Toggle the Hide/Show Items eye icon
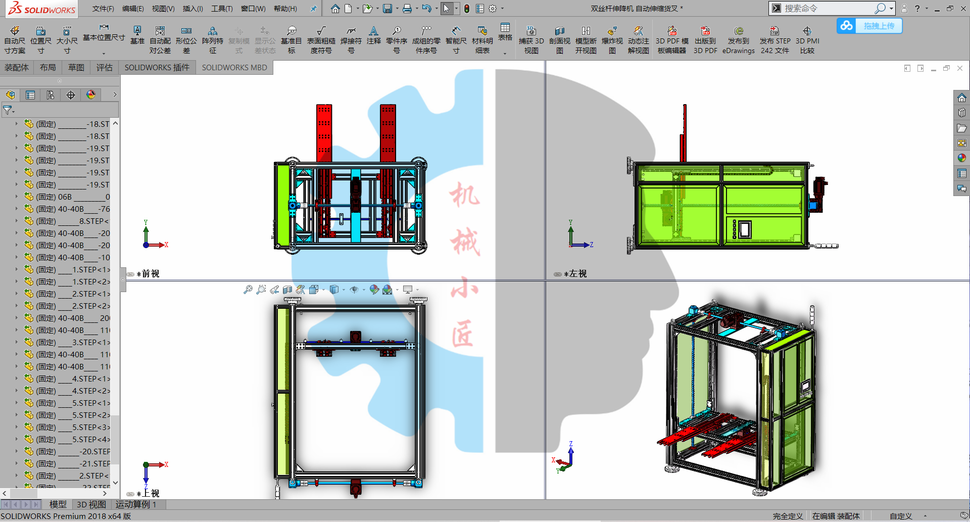This screenshot has height=522, width=970. click(354, 290)
